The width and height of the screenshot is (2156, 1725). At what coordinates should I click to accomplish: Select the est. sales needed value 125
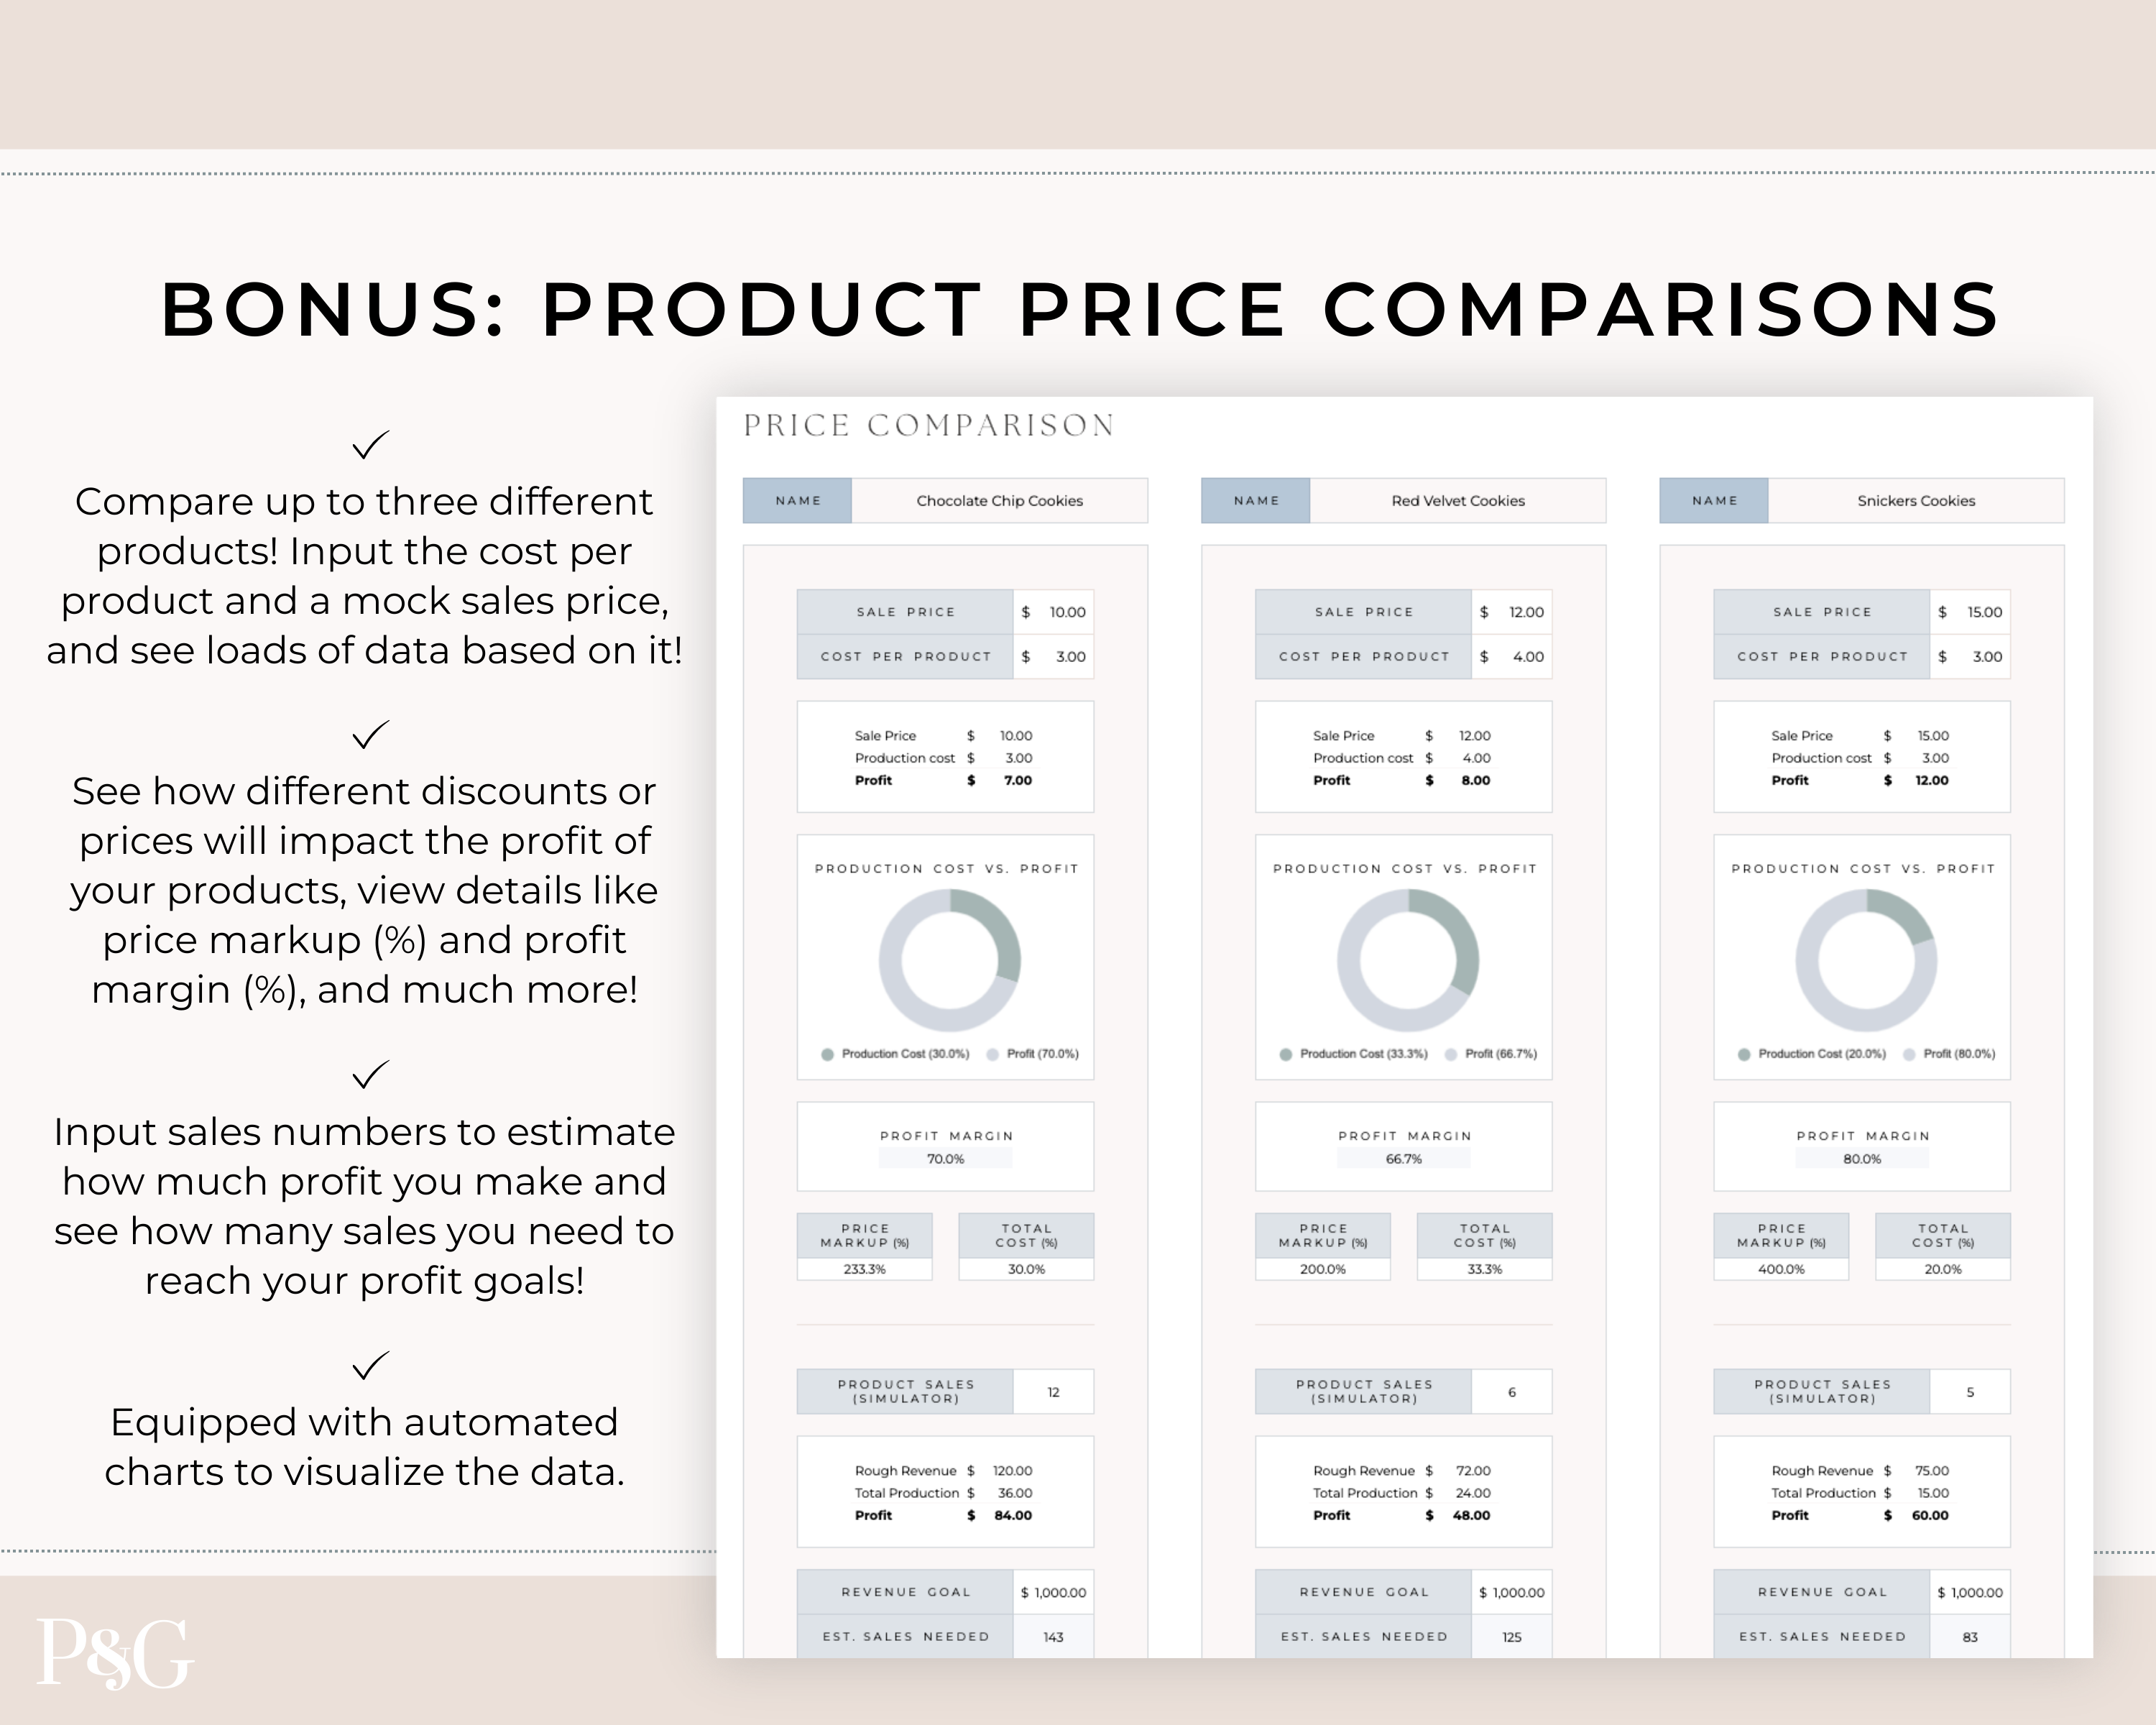(x=1512, y=1637)
